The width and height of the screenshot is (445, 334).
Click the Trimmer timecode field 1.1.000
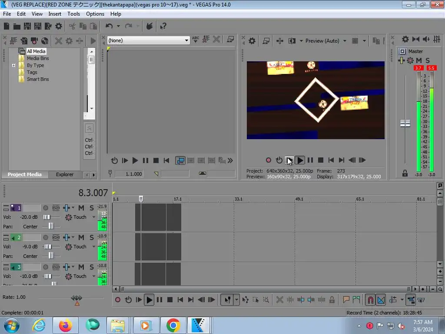tap(129, 174)
